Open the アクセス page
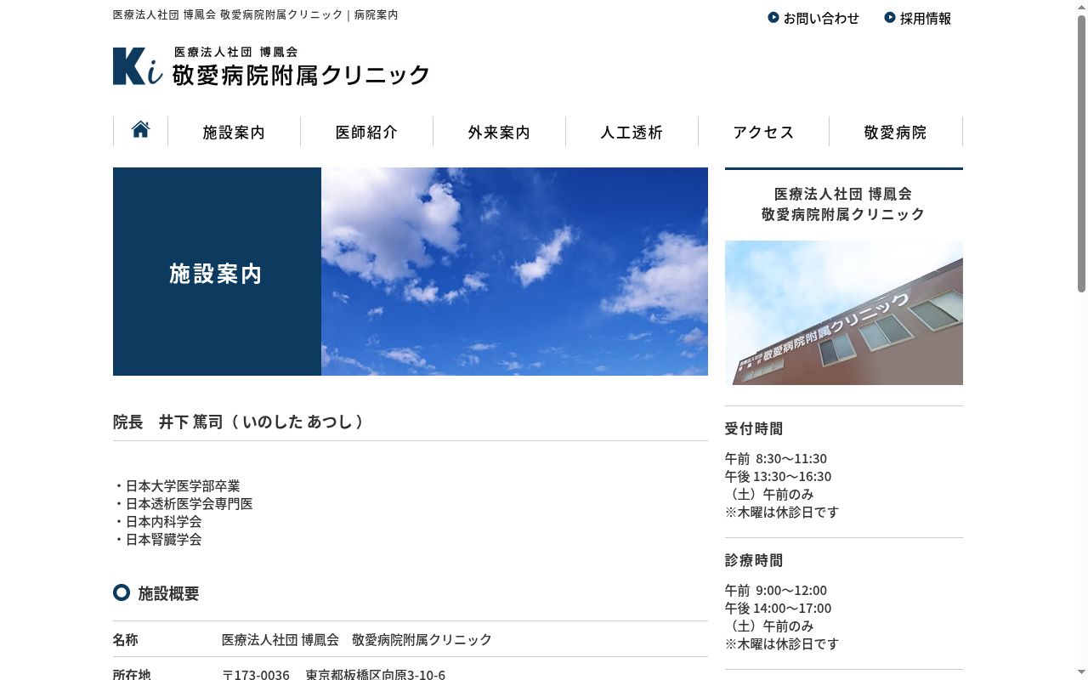Image resolution: width=1088 pixels, height=680 pixels. pyautogui.click(x=763, y=132)
